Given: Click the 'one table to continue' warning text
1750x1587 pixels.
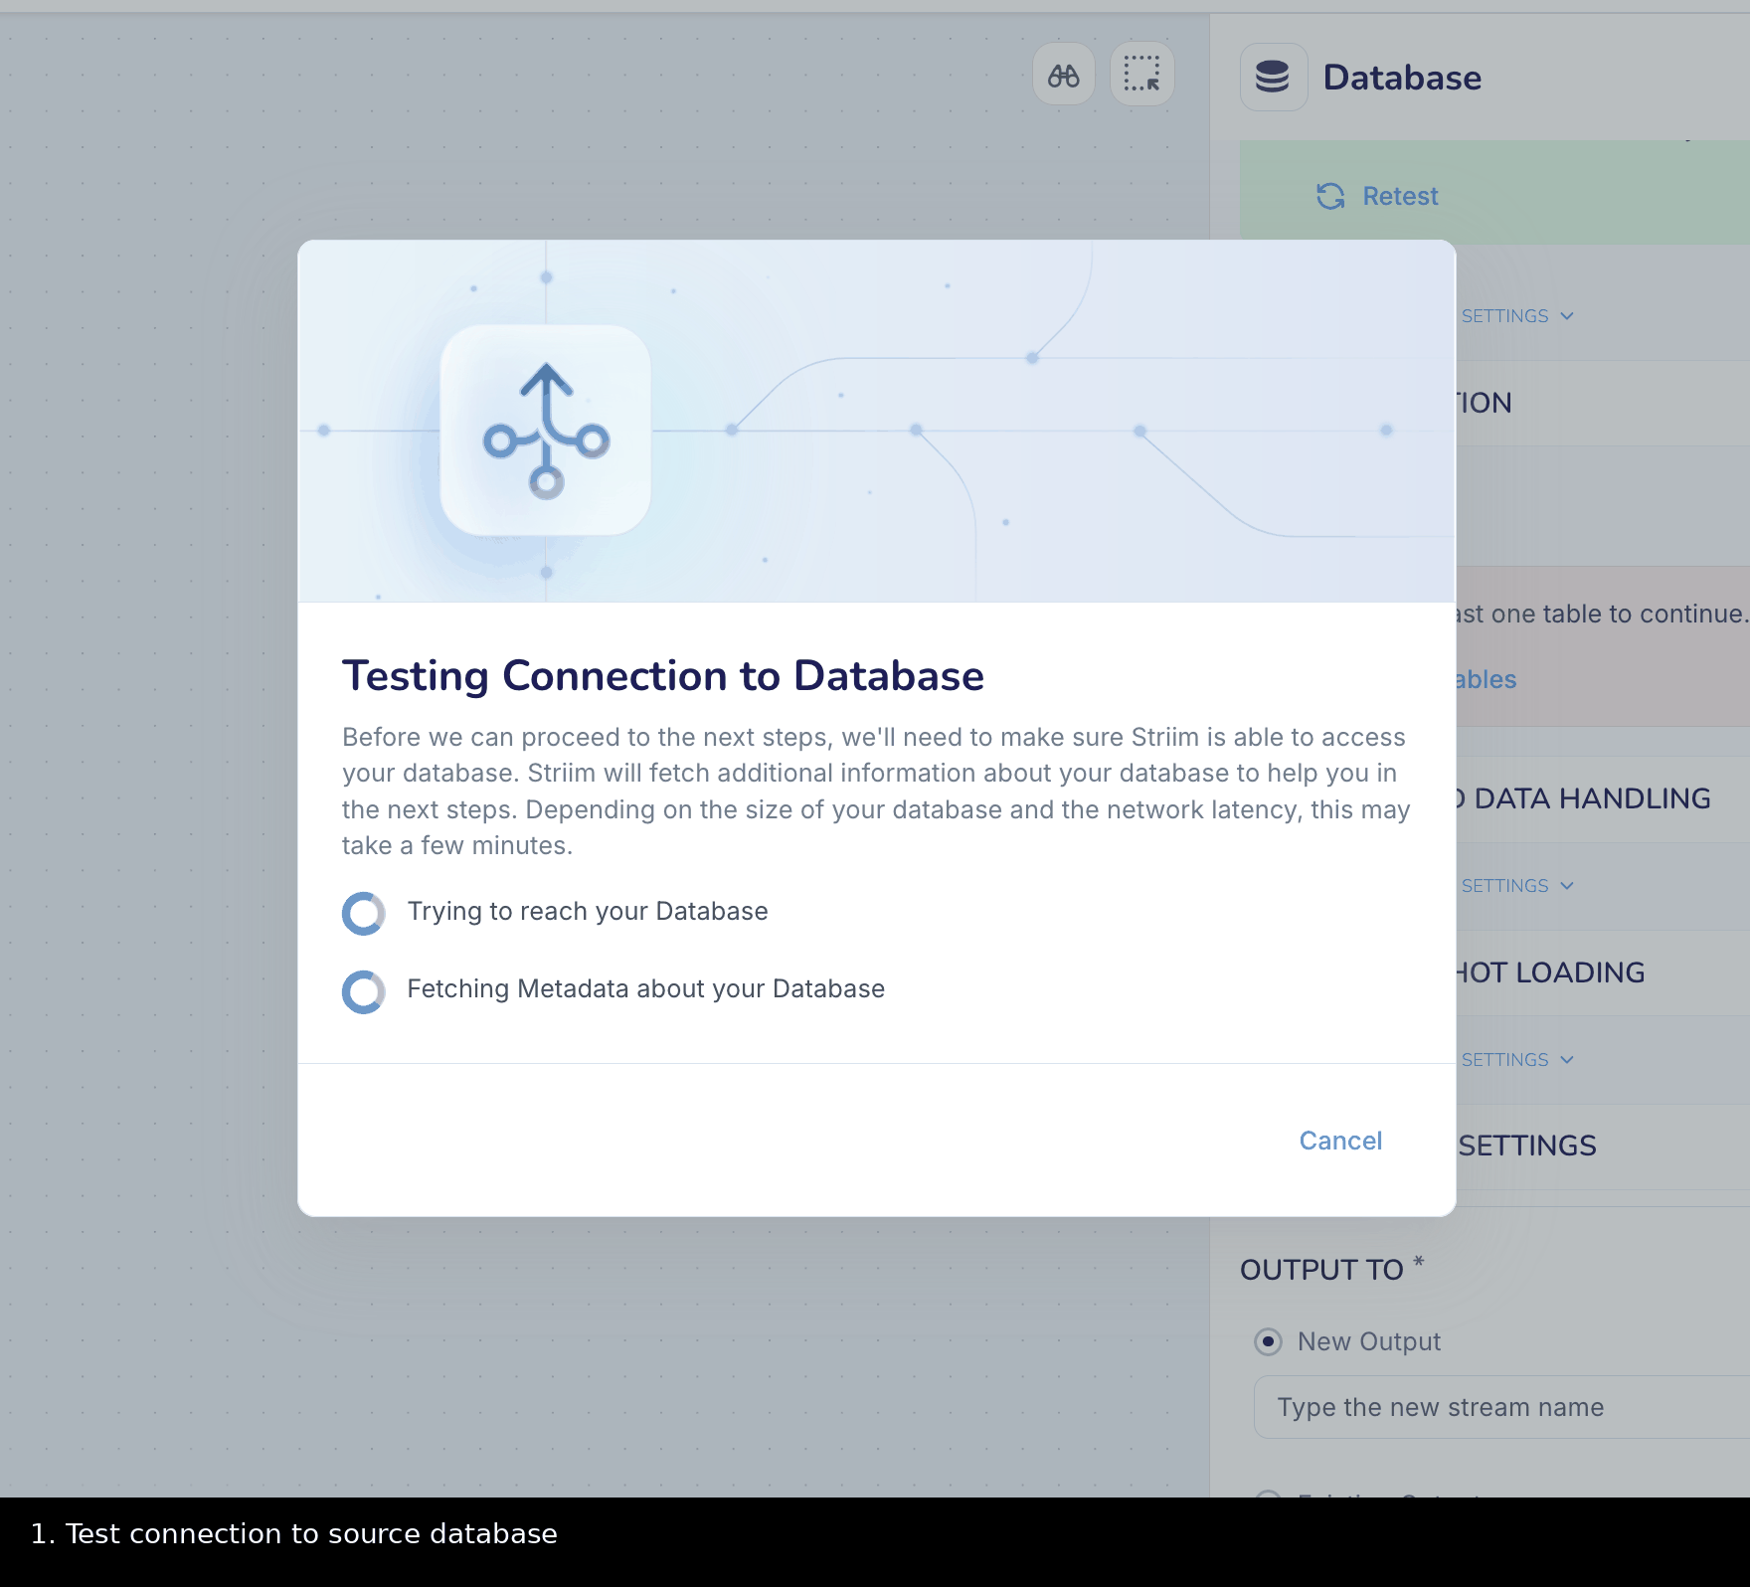Looking at the screenshot, I should point(1619,615).
